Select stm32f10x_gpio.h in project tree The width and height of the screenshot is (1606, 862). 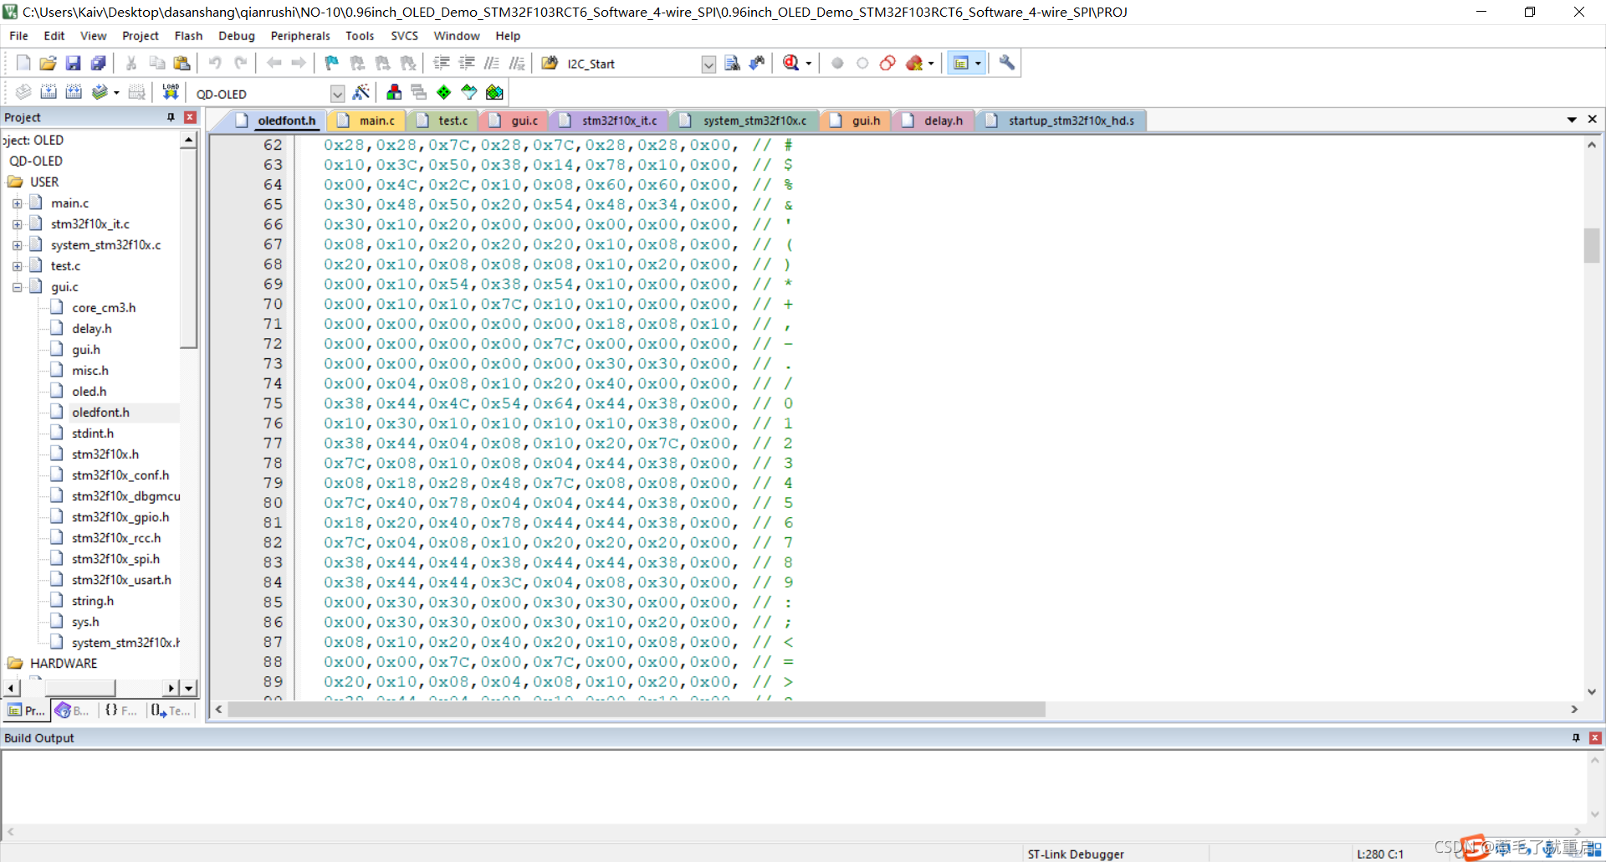(x=120, y=517)
